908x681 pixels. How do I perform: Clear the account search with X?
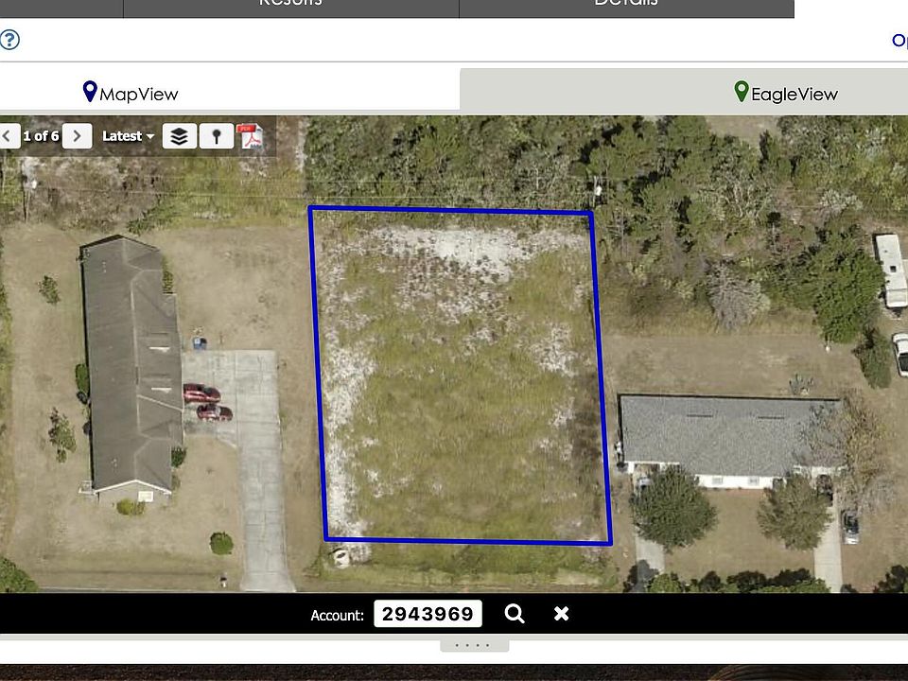561,613
